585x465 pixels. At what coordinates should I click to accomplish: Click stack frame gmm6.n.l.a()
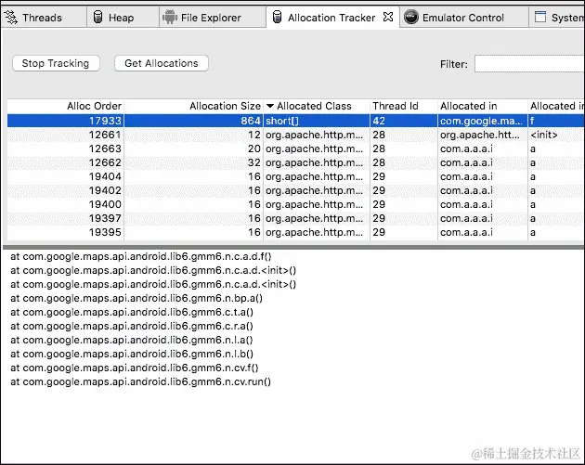132,340
